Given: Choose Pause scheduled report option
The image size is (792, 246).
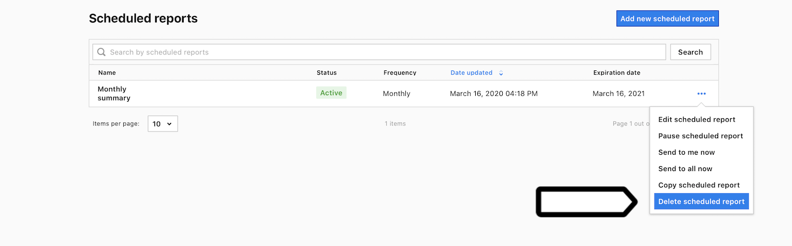Looking at the screenshot, I should pyautogui.click(x=701, y=136).
